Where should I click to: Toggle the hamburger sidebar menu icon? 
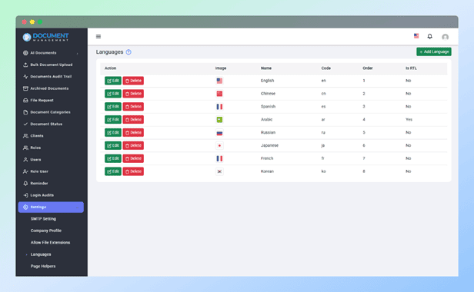pyautogui.click(x=98, y=37)
